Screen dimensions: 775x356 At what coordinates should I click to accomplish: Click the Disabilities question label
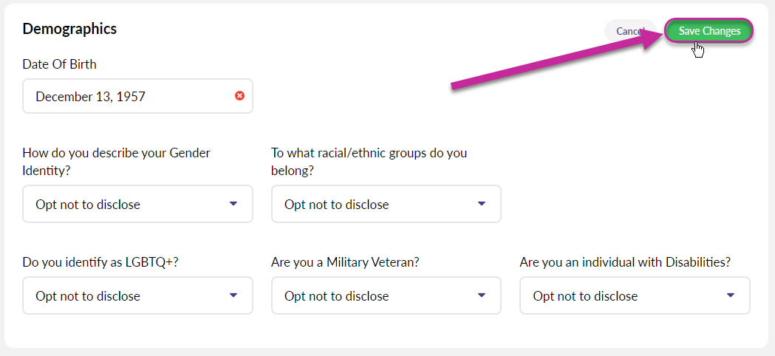(x=625, y=262)
